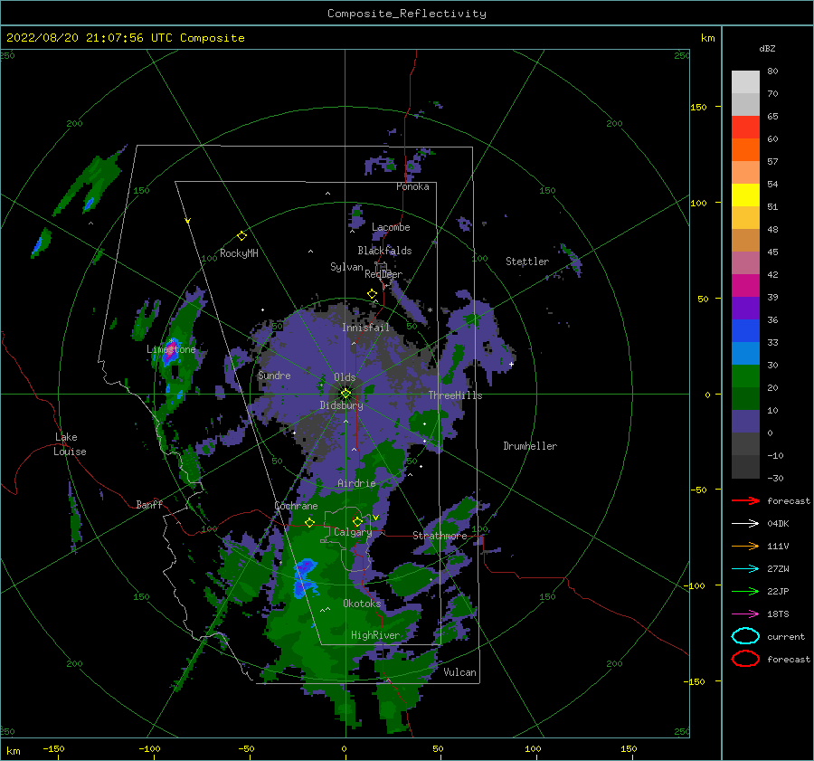
Task: Click the Olds label
Action: [345, 377]
